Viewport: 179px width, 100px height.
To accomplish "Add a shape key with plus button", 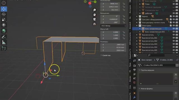I will click(x=176, y=93).
